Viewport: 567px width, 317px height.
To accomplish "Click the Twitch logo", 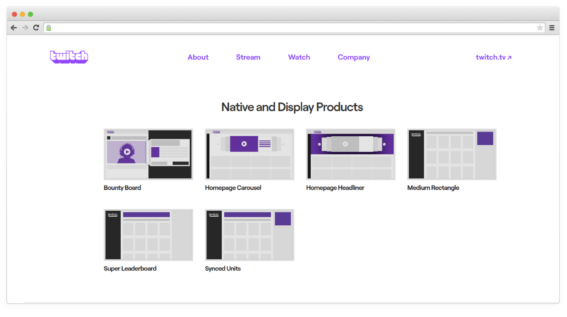I will [69, 57].
